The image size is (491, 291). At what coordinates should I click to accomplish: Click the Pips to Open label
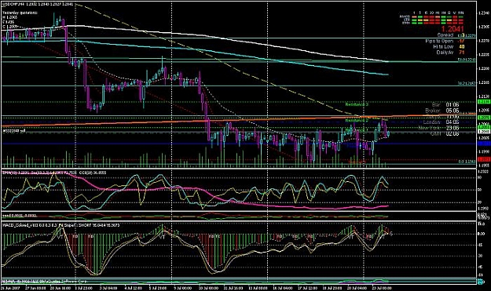439,41
